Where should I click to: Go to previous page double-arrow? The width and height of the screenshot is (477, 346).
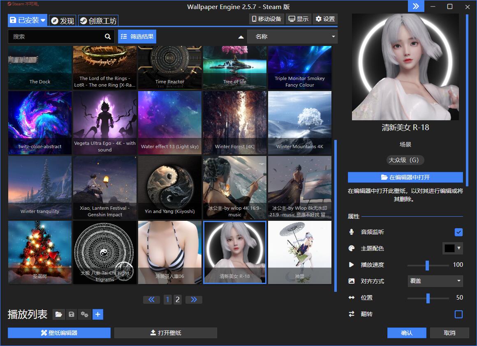(151, 300)
